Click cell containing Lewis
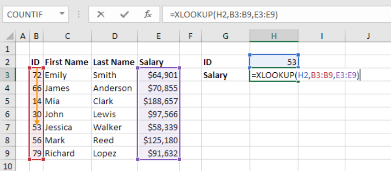This screenshot has width=391, height=171. point(114,114)
